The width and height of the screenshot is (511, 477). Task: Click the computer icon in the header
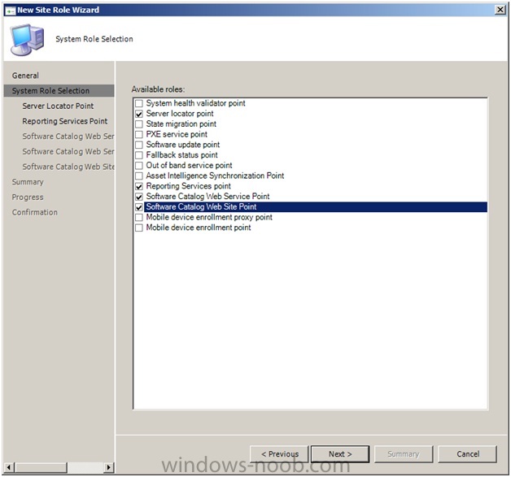[27, 39]
